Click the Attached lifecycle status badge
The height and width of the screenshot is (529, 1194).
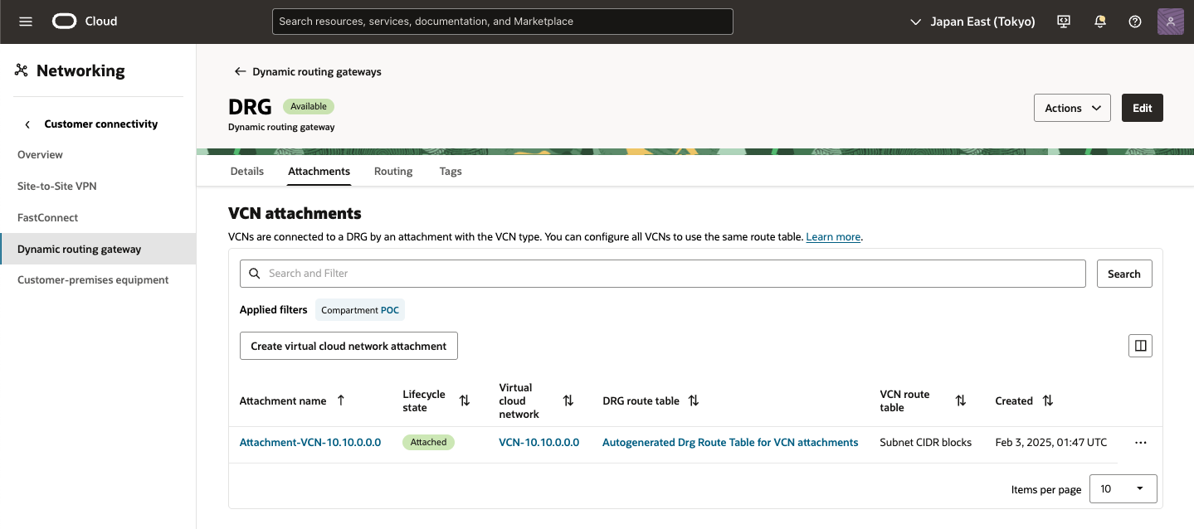click(429, 443)
